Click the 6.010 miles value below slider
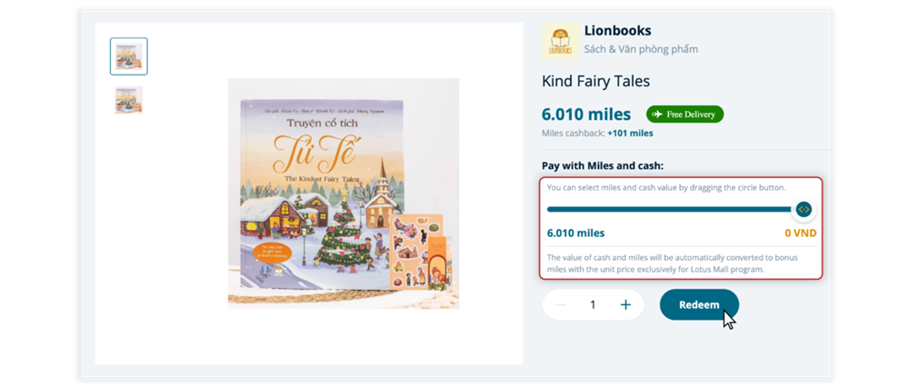This screenshot has width=909, height=386. (575, 233)
